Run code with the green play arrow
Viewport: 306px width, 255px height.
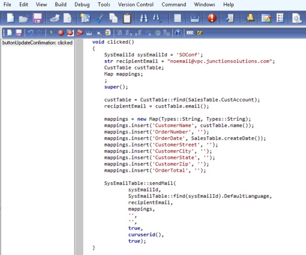click(x=52, y=33)
